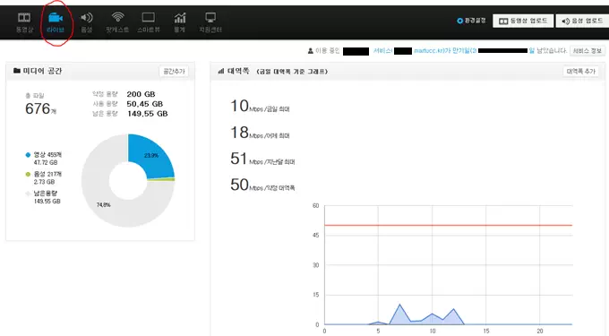The width and height of the screenshot is (609, 336).
Task: Open 서비스 정보 button
Action: [588, 51]
